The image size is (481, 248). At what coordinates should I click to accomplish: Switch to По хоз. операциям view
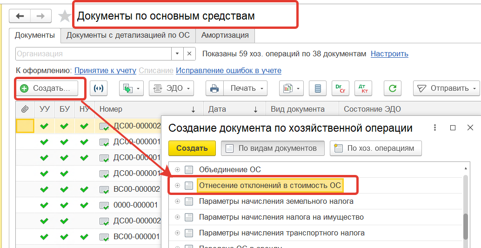(376, 148)
